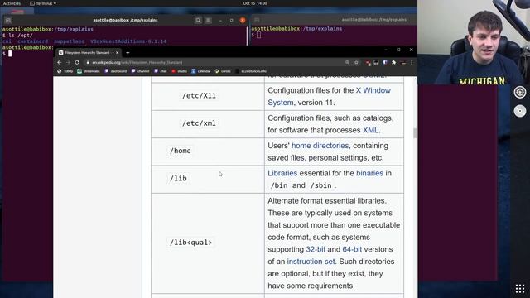Click the /lib<qual> table cell
Screen dimensions: 530x298
[x=208, y=243]
